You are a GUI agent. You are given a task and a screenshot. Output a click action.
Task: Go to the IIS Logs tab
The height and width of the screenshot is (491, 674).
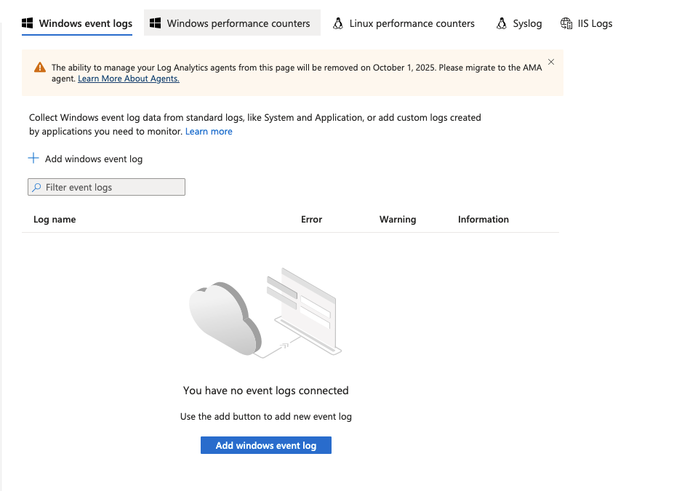[x=595, y=23]
